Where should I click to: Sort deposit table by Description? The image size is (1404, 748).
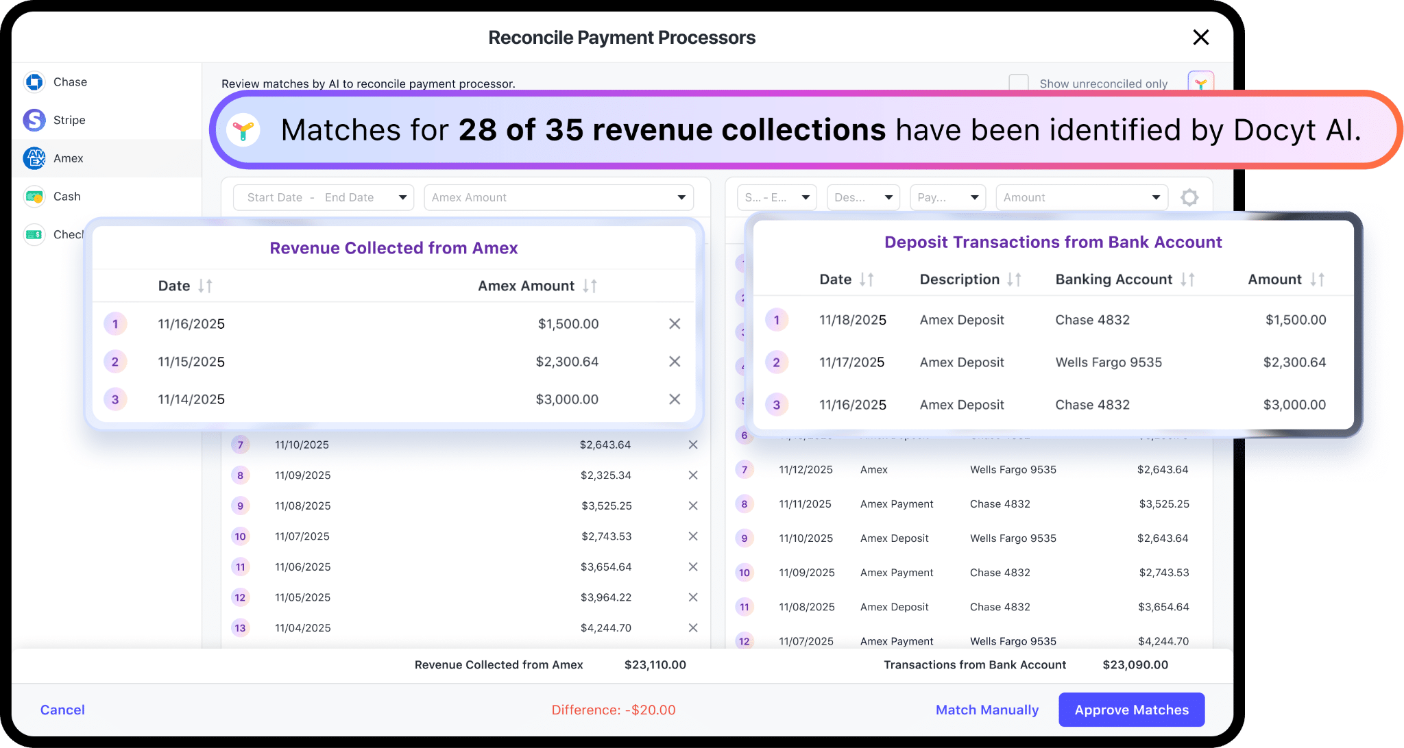click(x=1014, y=279)
